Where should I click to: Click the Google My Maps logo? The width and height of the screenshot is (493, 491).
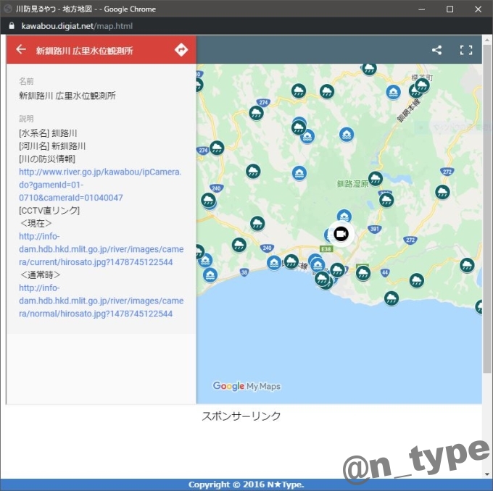246,386
